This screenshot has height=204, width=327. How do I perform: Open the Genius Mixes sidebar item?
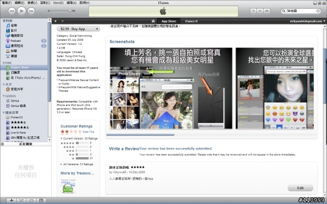pyautogui.click(x=16, y=106)
